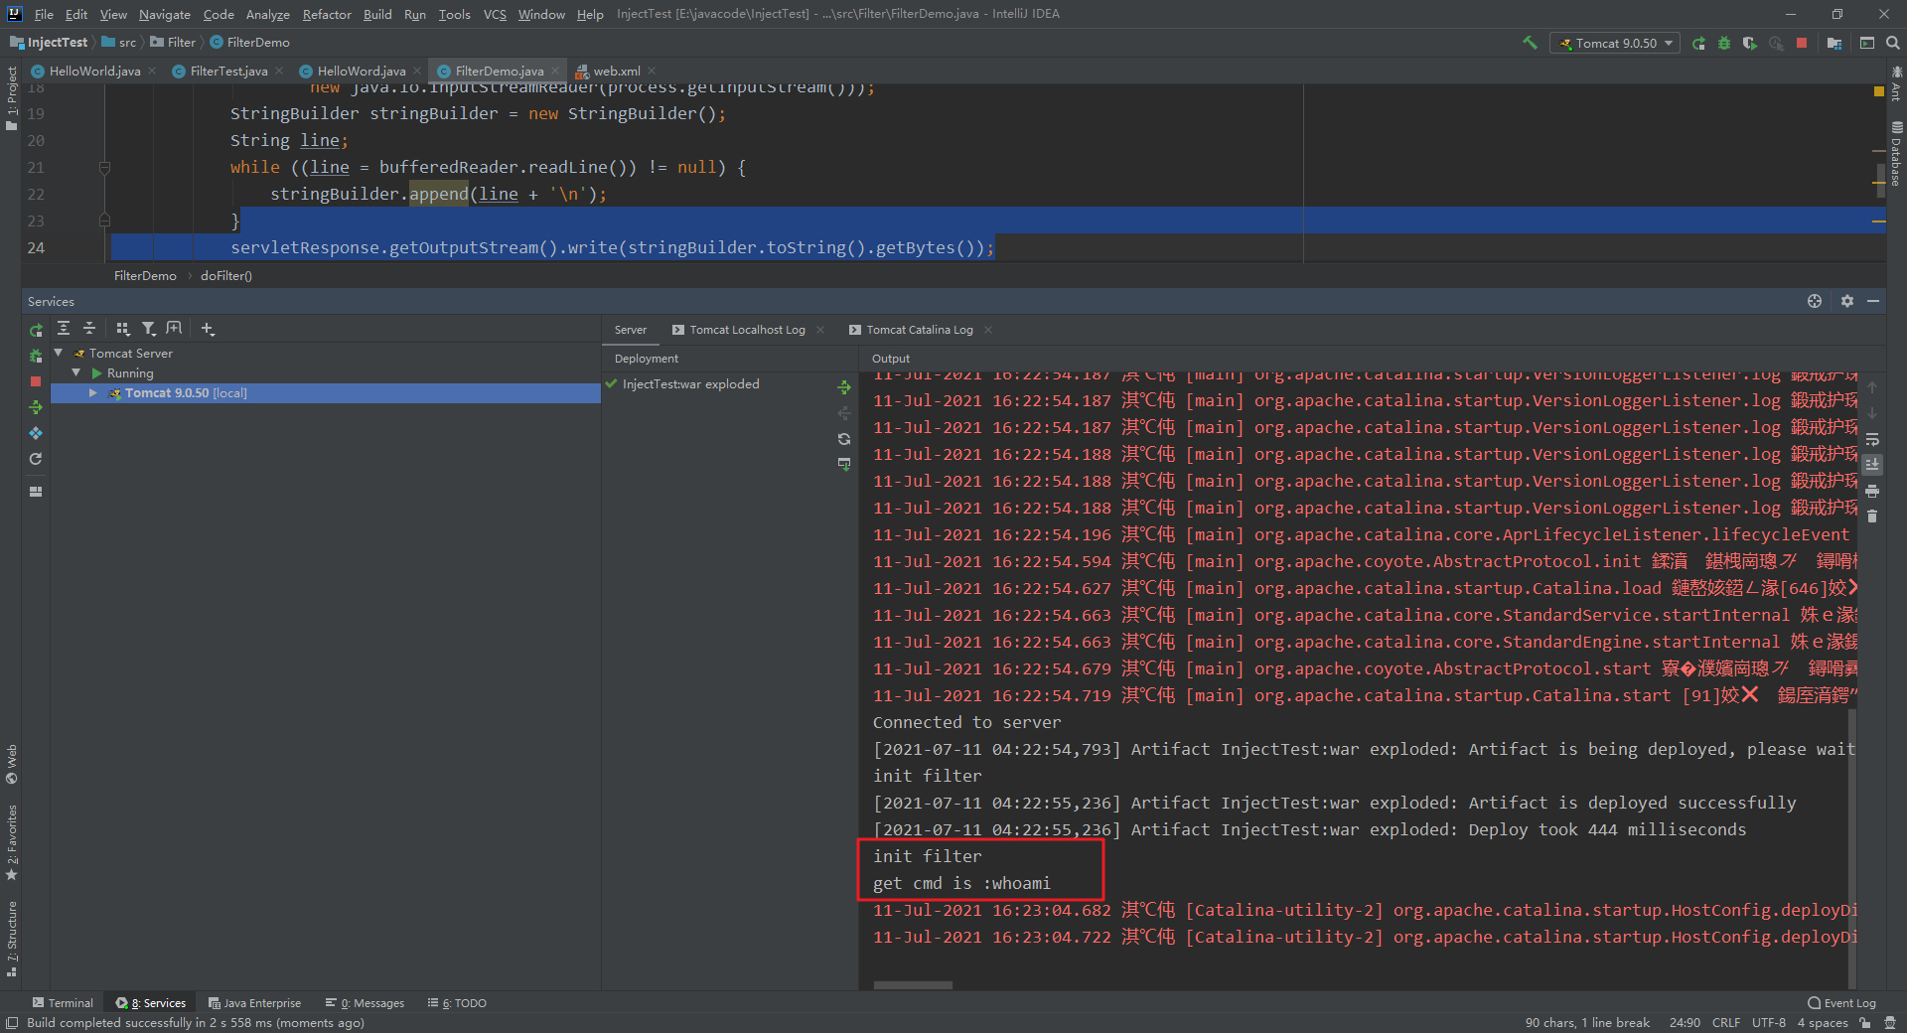Toggle the Project tool window strip button
Viewport: 1907px width, 1033px height.
tap(11, 98)
